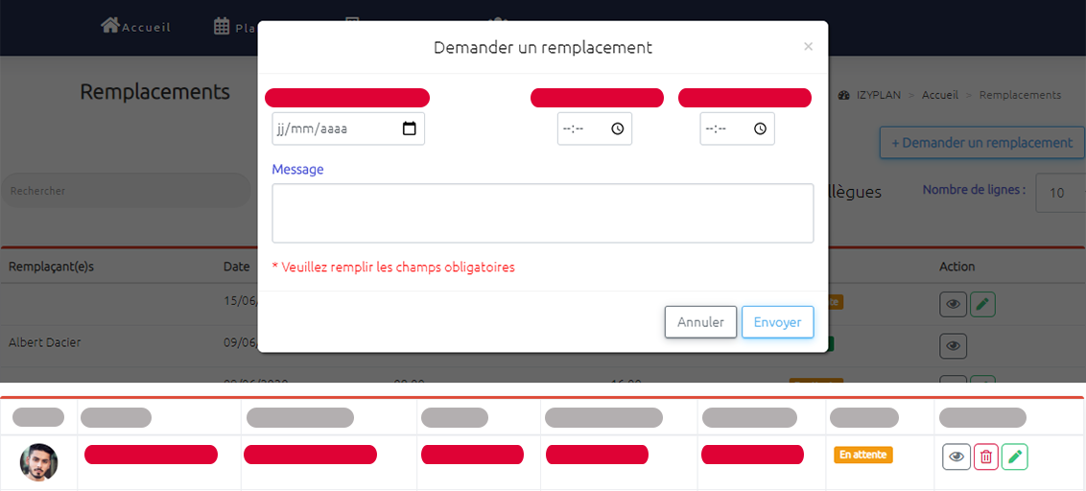This screenshot has height=491, width=1086.
Task: Open the clock picker of first time field
Action: tap(617, 129)
